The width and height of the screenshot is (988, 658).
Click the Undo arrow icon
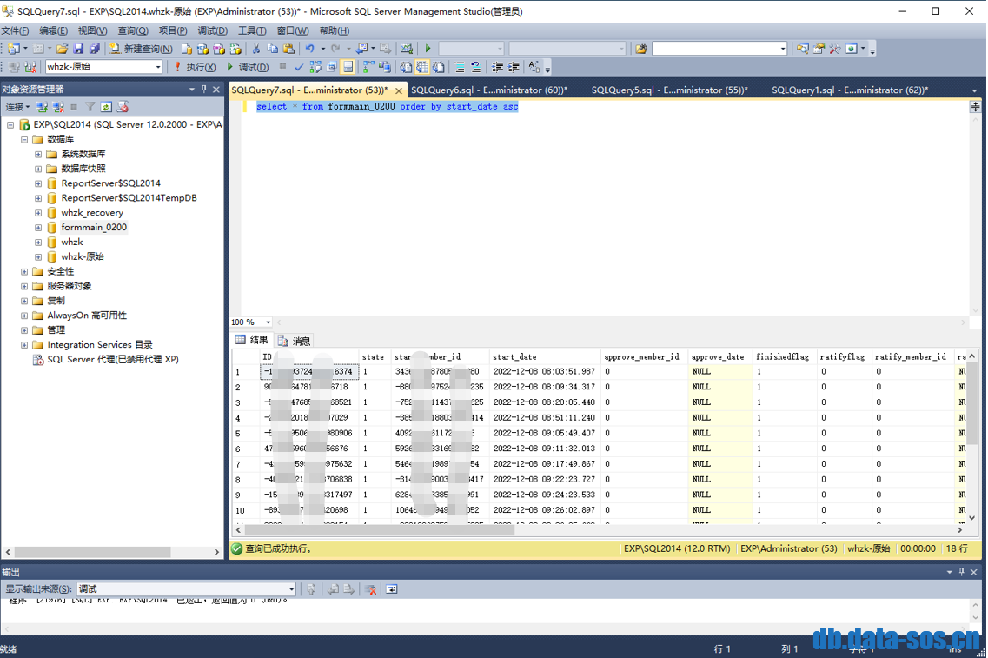[309, 49]
